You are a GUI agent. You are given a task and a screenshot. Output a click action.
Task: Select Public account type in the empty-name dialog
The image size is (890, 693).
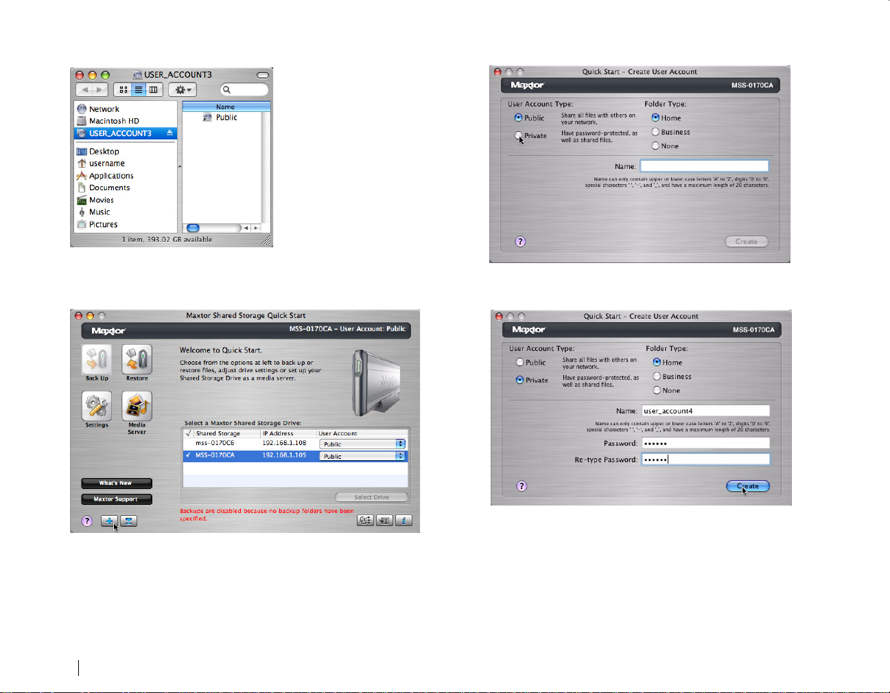518,117
